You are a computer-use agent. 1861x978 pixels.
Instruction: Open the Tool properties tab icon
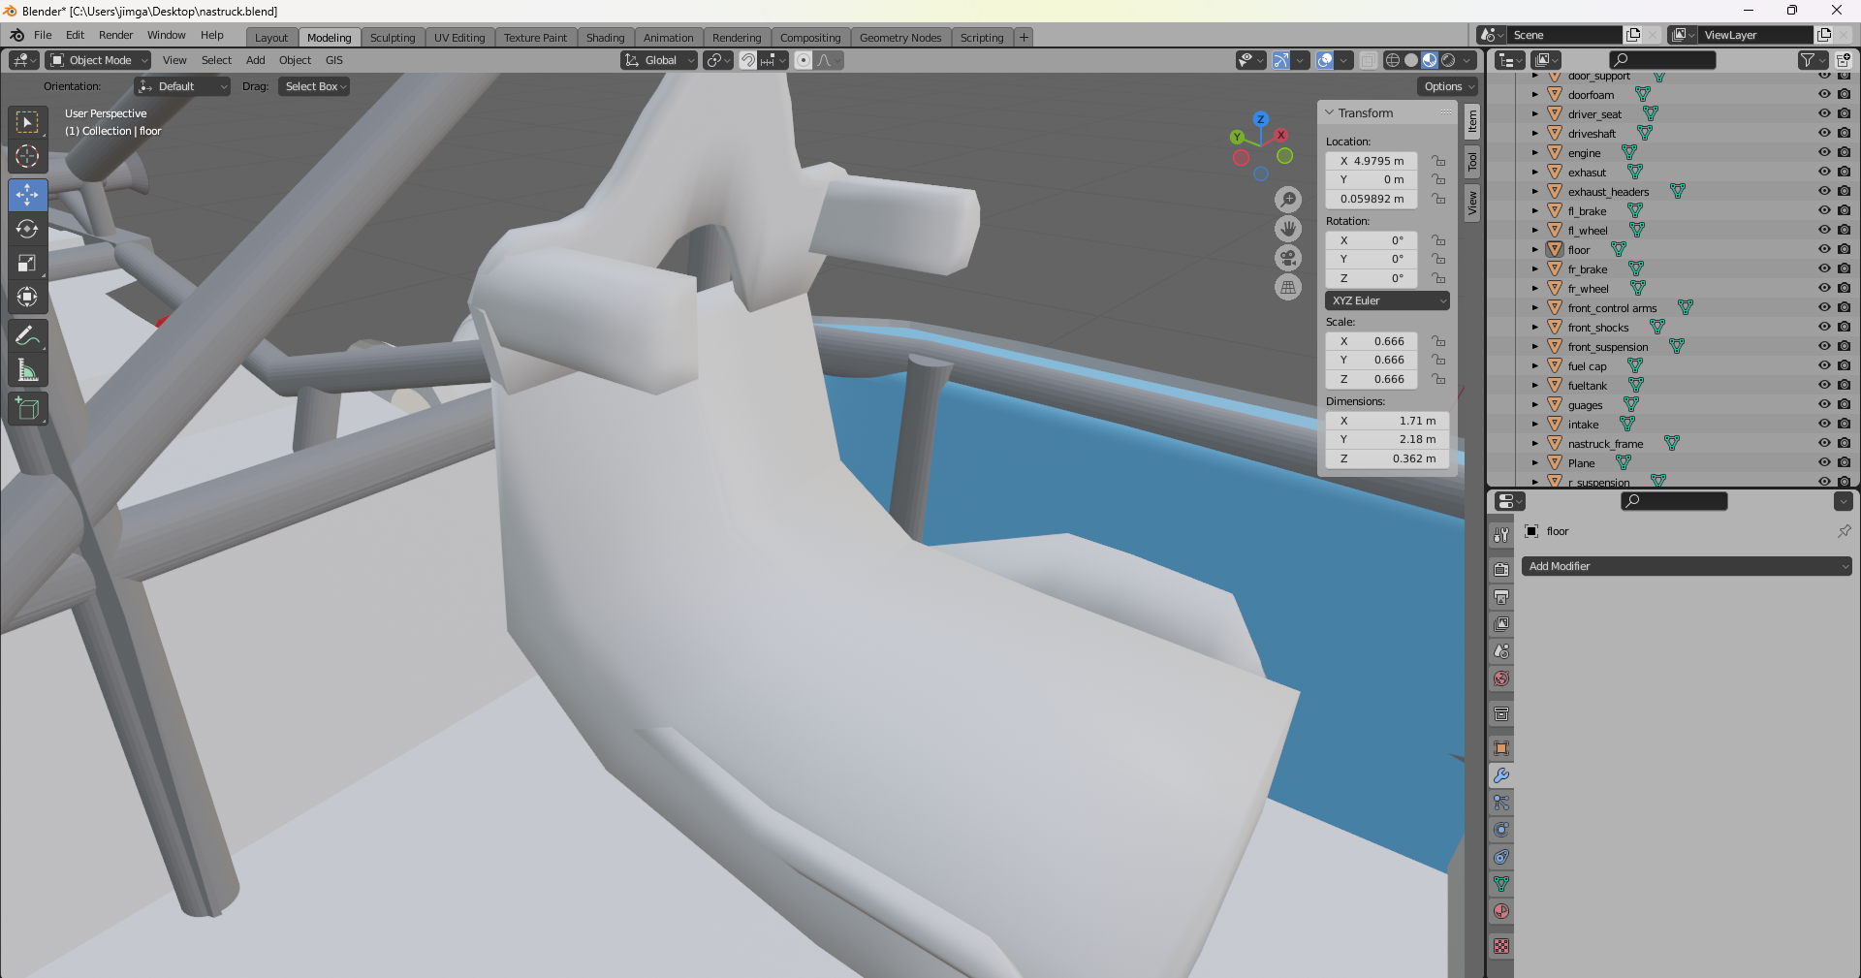pos(1501,534)
